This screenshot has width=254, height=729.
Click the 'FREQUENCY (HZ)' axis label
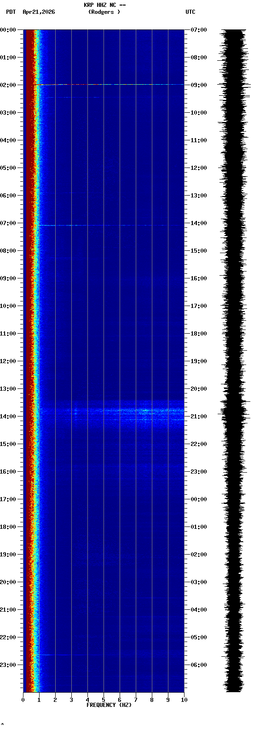109,705
